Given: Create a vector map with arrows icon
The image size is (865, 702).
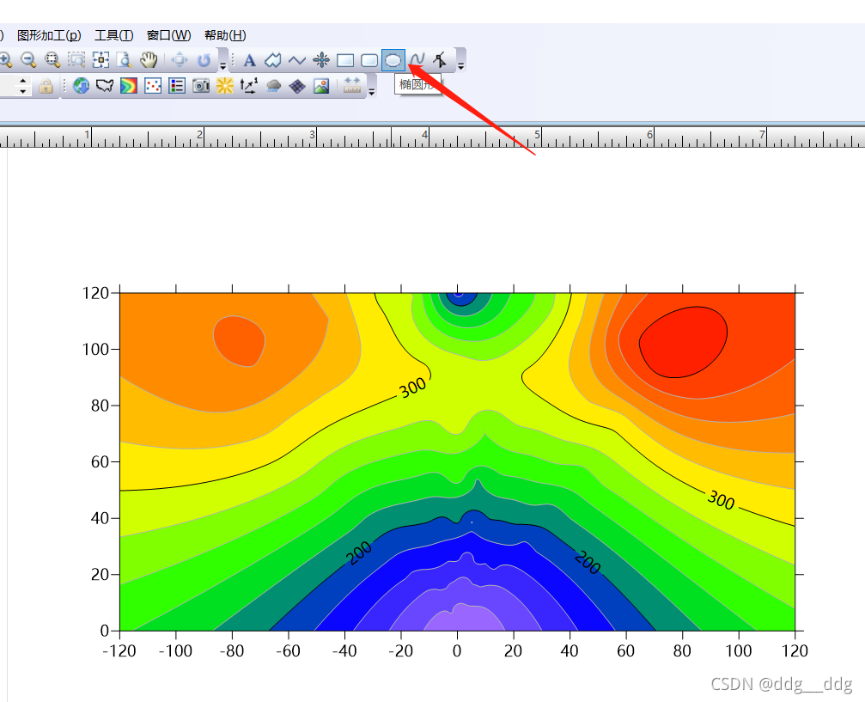Looking at the screenshot, I should coord(249,86).
